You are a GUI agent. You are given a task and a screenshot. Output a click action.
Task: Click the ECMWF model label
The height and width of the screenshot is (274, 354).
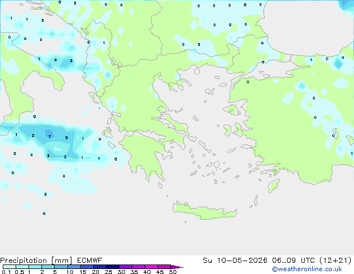[x=89, y=261]
